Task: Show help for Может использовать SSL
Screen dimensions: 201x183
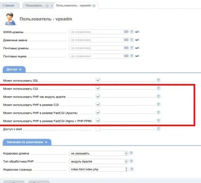Action: click(158, 80)
